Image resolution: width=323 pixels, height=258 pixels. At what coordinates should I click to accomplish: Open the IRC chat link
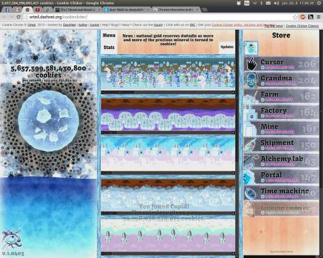click(193, 25)
